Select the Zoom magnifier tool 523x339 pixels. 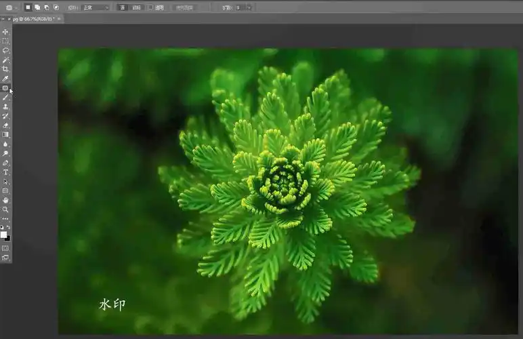tap(5, 210)
